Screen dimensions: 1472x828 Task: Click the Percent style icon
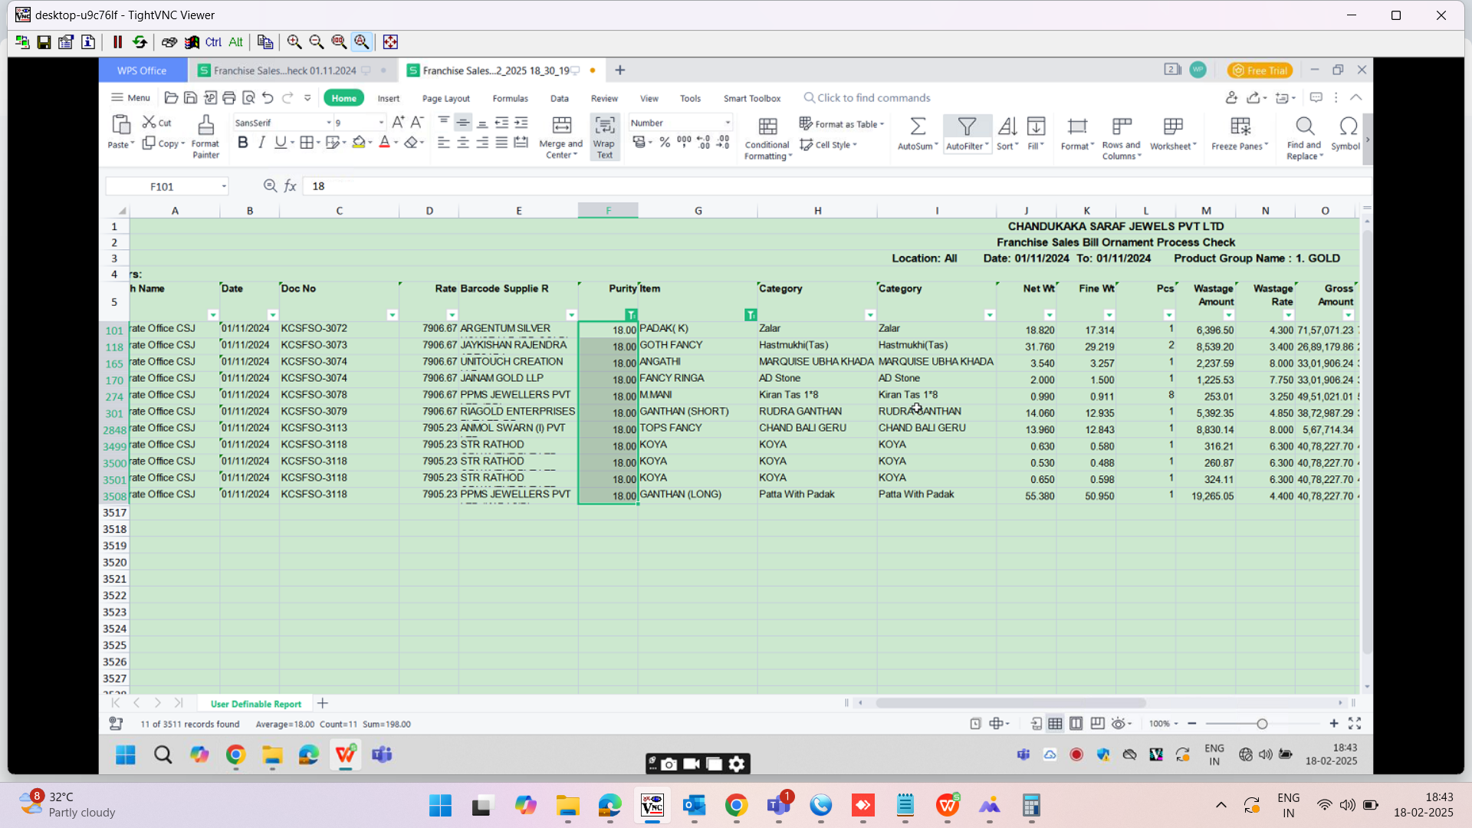coord(665,143)
